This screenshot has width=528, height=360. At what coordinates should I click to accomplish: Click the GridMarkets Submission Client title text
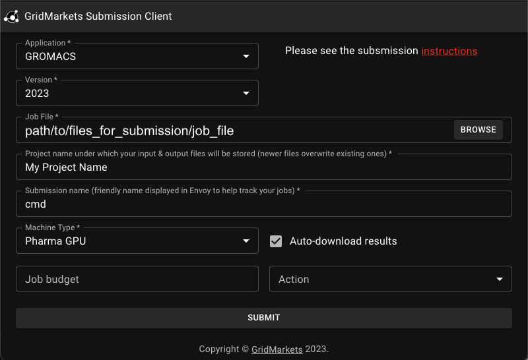coord(98,16)
